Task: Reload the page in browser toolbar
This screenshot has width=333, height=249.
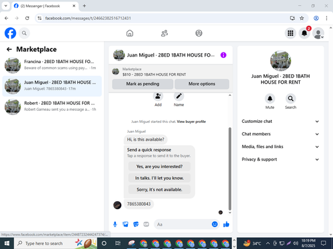Action: (27, 18)
